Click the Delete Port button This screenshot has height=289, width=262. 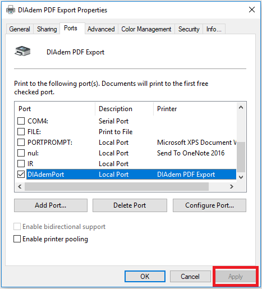[130, 205]
